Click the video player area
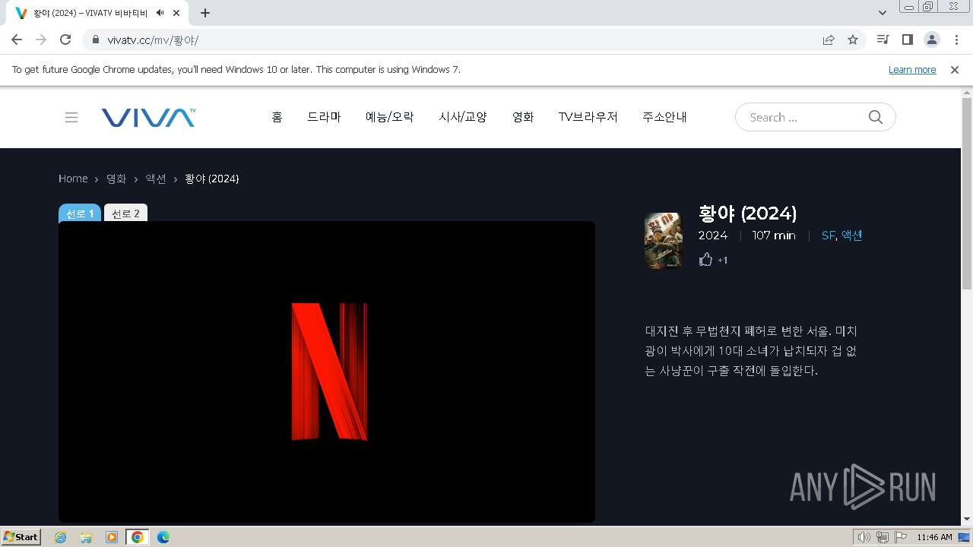Screen dimensions: 973x547 327,372
